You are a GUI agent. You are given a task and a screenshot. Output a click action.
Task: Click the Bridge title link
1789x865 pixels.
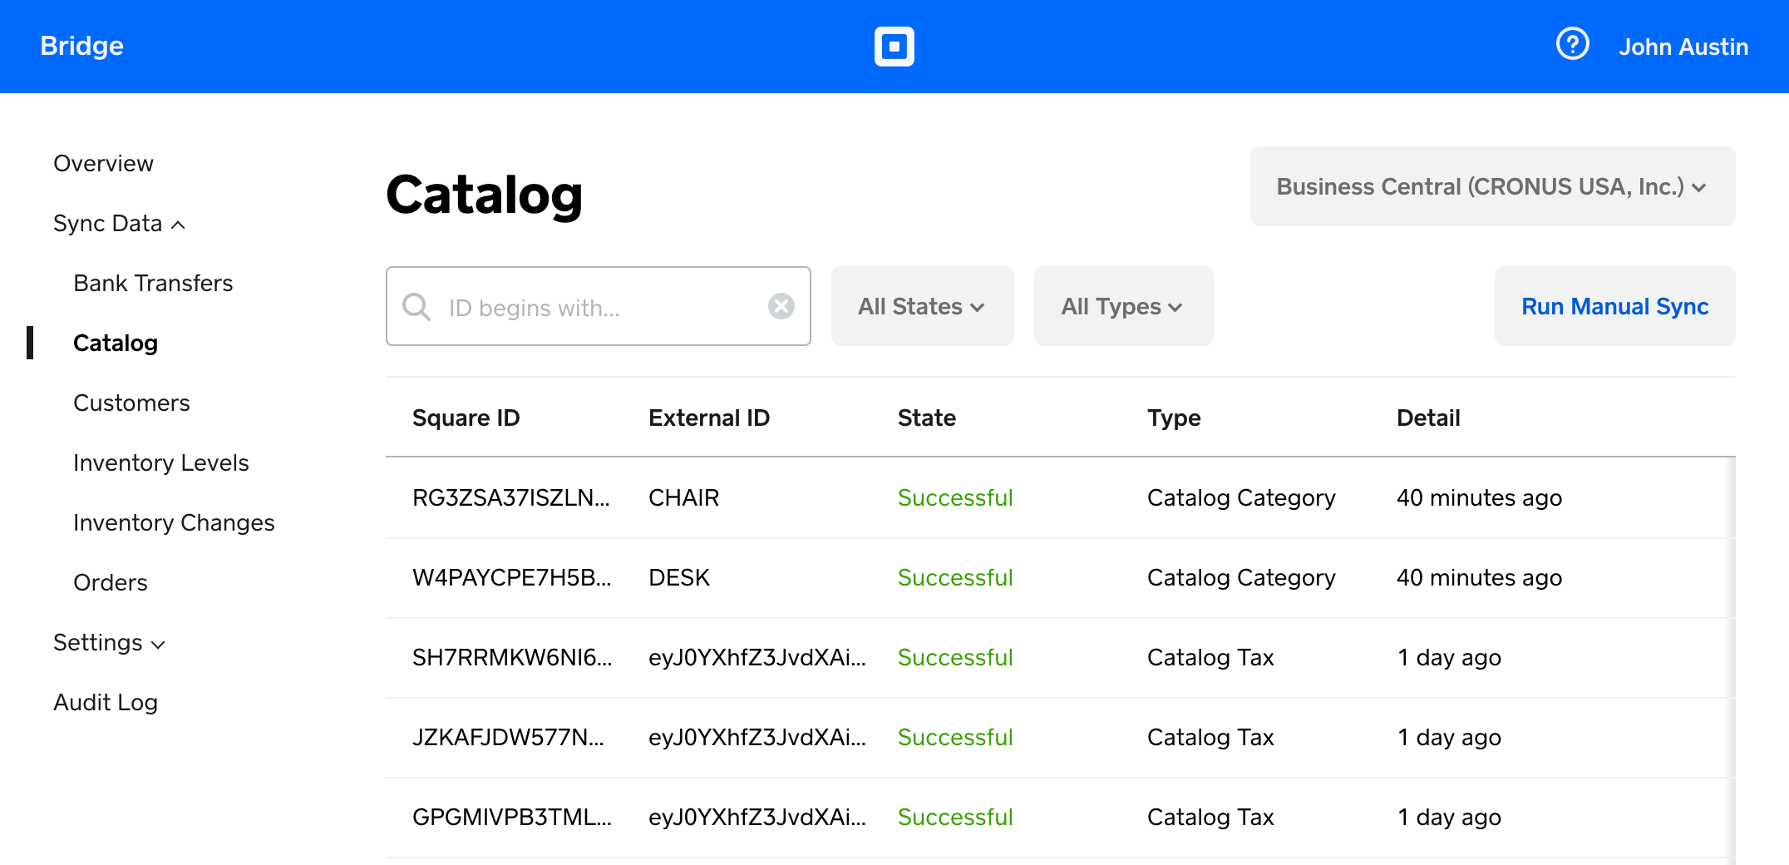pyautogui.click(x=81, y=46)
